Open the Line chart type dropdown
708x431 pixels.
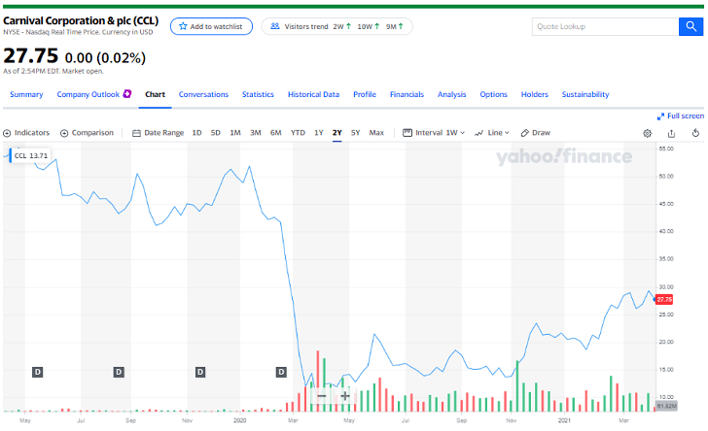493,133
